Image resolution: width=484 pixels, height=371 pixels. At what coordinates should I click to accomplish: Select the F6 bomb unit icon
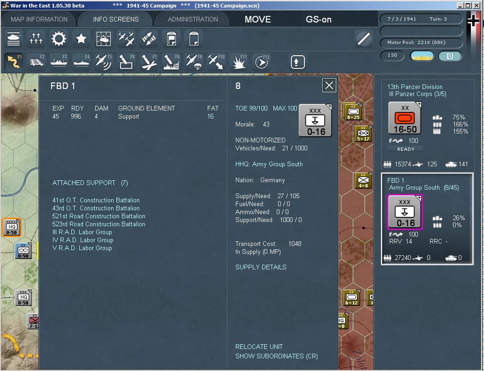coord(127,61)
